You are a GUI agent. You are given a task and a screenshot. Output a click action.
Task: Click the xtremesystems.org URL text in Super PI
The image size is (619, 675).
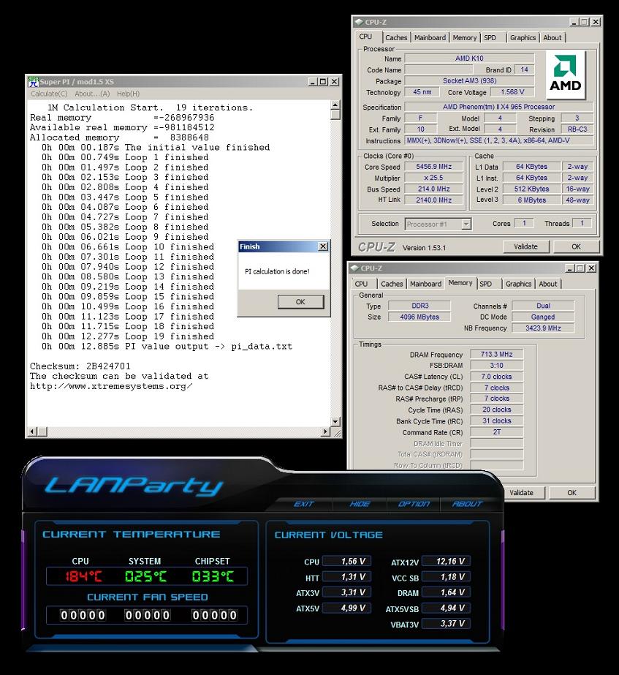(111, 386)
